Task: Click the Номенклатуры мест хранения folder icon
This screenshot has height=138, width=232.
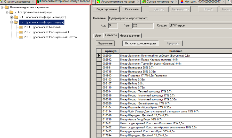Action: pos(6,7)
